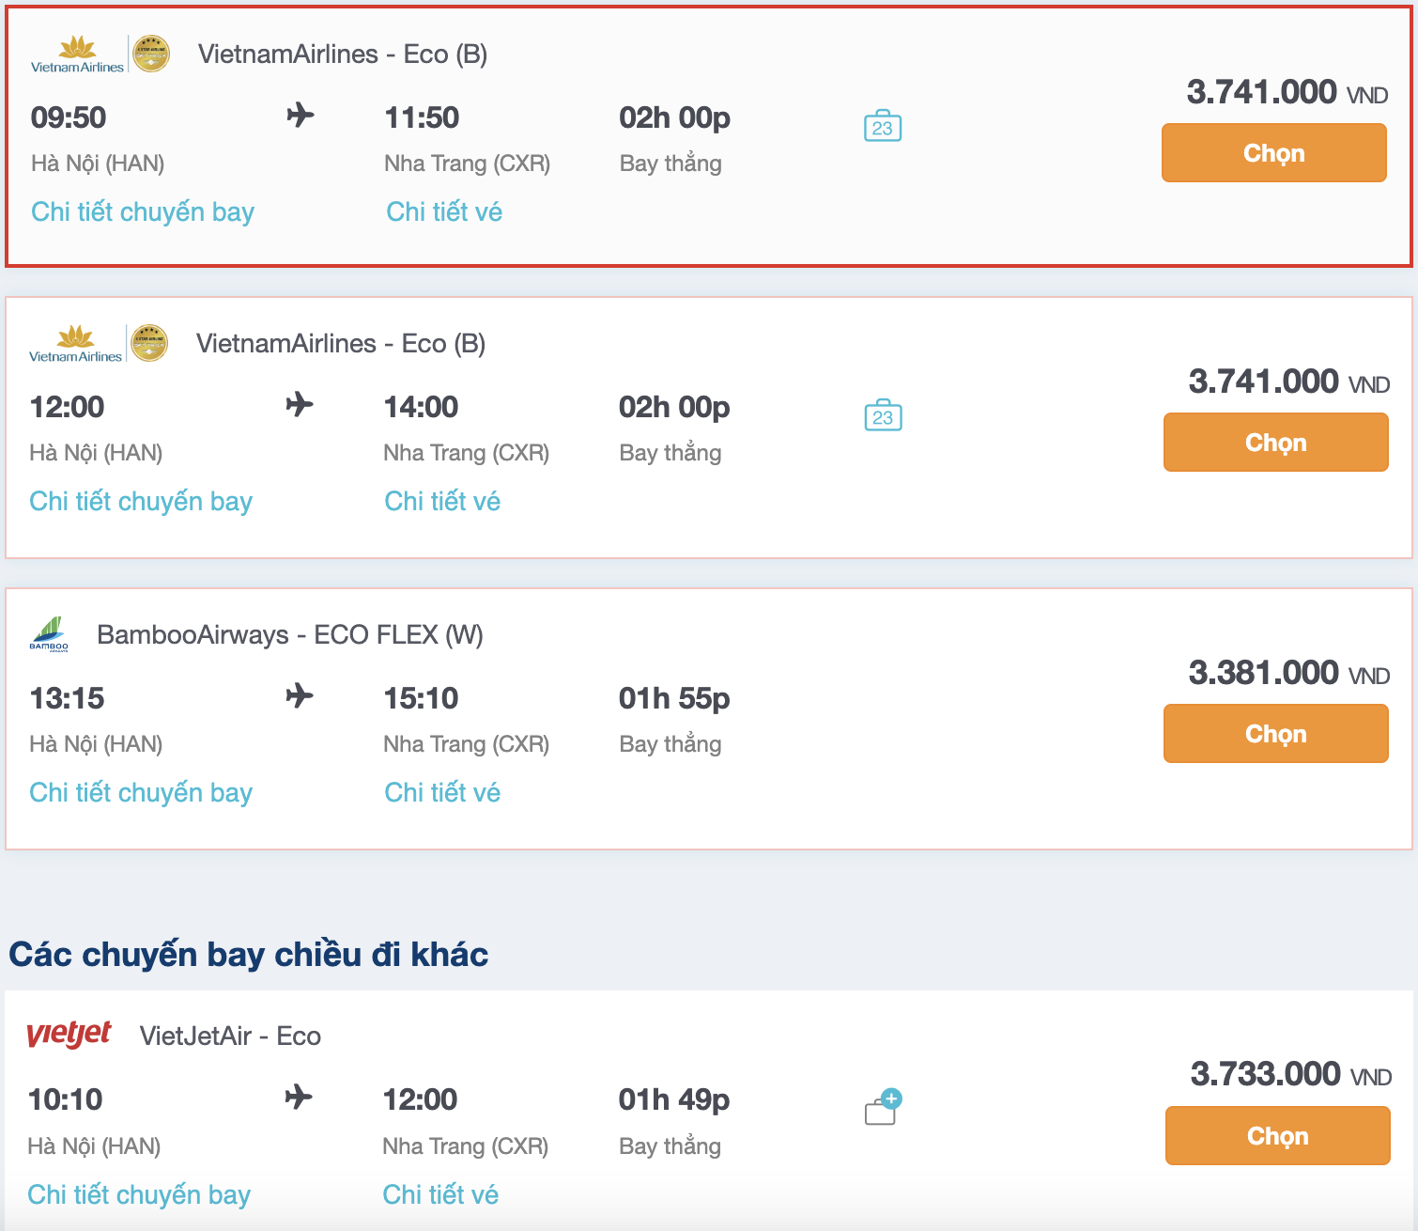Select Chọn for the VietJetAir Eco flight
The height and width of the screenshot is (1231, 1418).
(x=1277, y=1135)
